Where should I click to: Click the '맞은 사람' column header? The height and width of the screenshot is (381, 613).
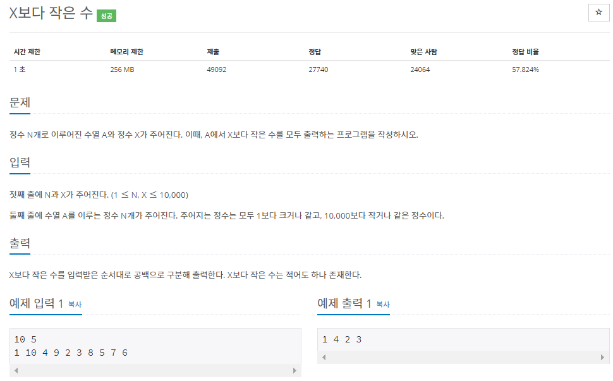pos(424,52)
